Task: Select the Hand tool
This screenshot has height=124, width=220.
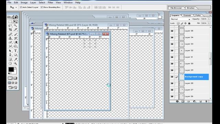Action: (10, 63)
